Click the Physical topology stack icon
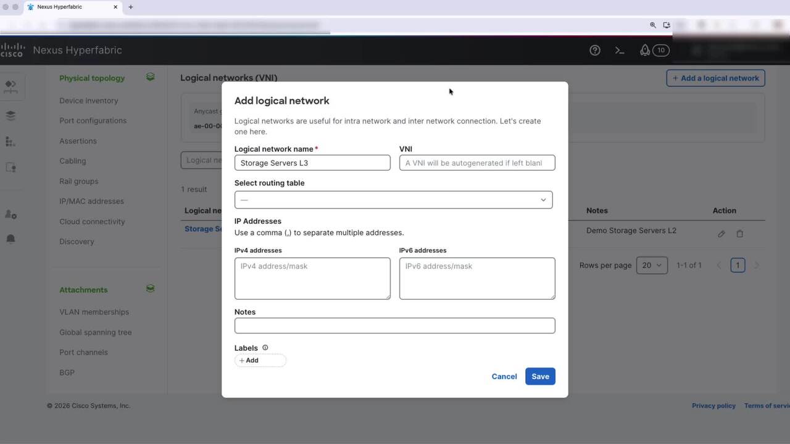 click(x=150, y=77)
